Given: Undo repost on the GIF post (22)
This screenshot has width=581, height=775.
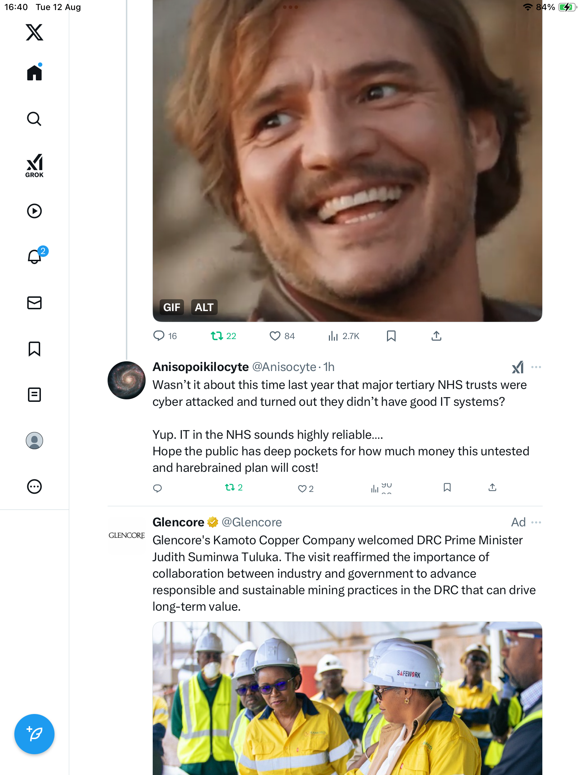Looking at the screenshot, I should click(217, 336).
